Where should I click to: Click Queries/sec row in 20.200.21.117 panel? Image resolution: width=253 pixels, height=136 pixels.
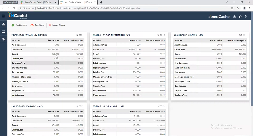(x=129, y=86)
